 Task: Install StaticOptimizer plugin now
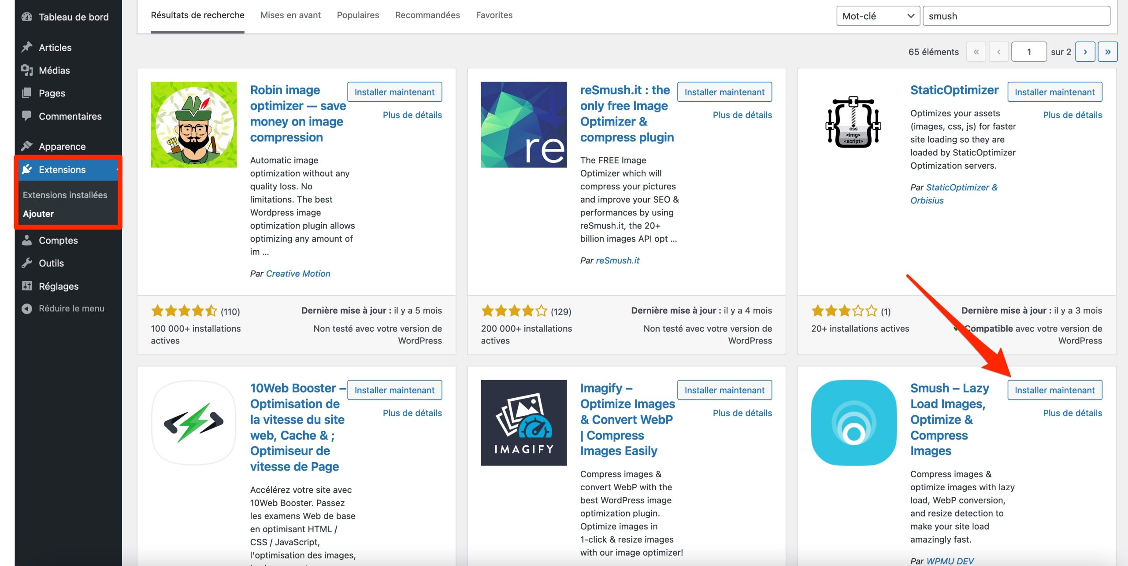[1054, 92]
